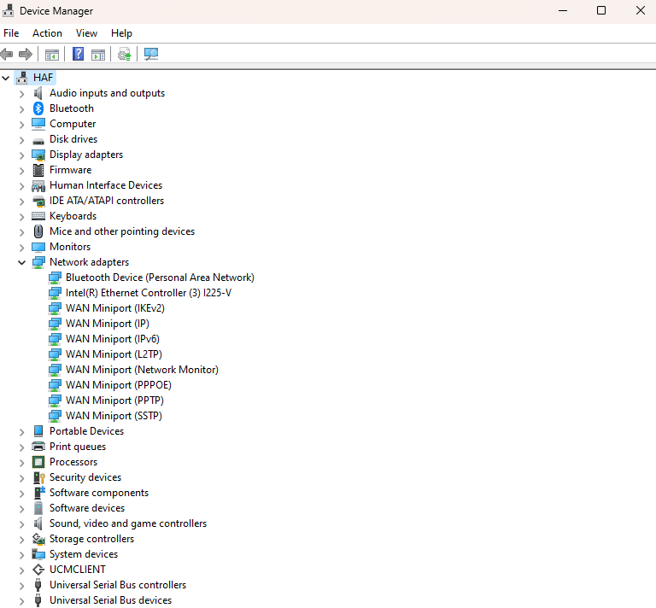Image resolution: width=656 pixels, height=608 pixels.
Task: Select the Disk drives label
Action: (73, 139)
